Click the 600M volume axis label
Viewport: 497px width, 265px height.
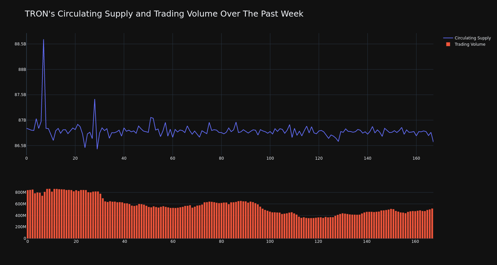(20, 204)
